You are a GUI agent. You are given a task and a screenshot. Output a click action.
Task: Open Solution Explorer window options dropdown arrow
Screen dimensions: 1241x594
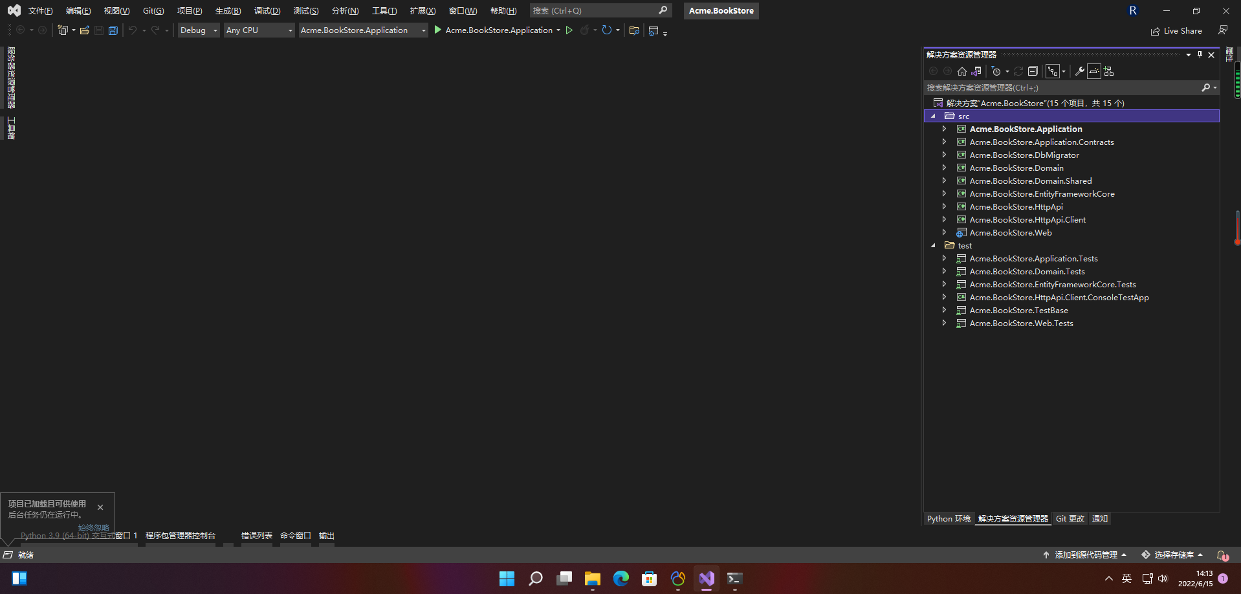[1189, 55]
